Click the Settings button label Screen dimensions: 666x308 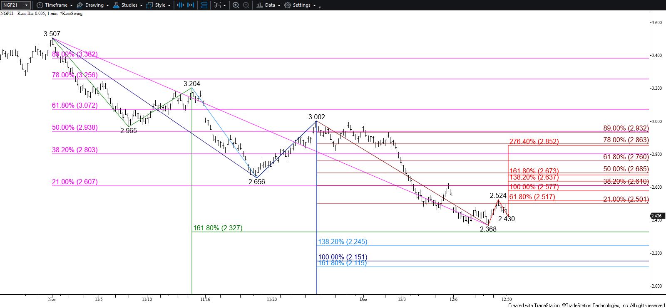[x=301, y=5]
